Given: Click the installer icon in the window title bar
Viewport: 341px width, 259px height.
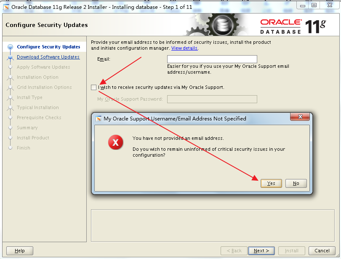Looking at the screenshot, I should 6,7.
